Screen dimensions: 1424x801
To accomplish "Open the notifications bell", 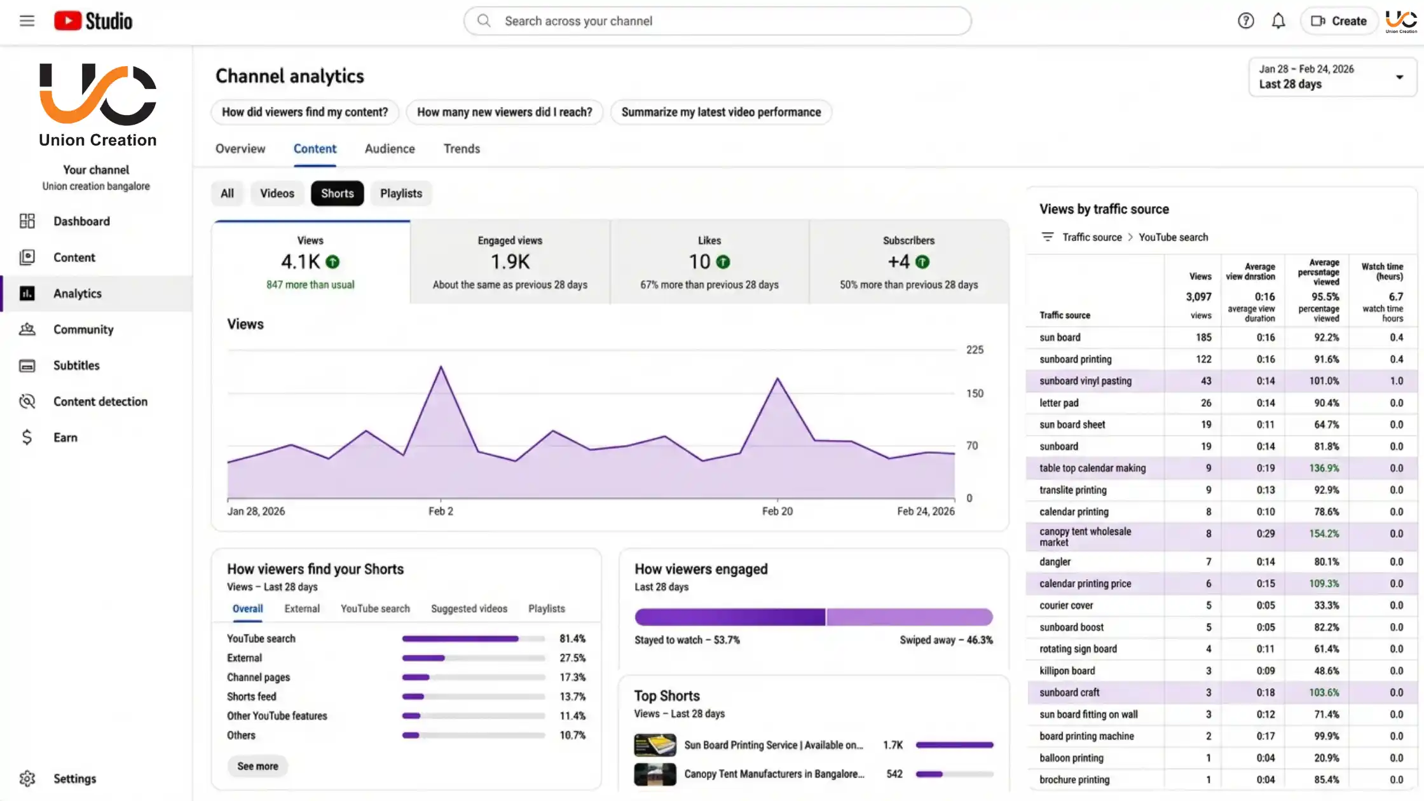I will (1278, 20).
